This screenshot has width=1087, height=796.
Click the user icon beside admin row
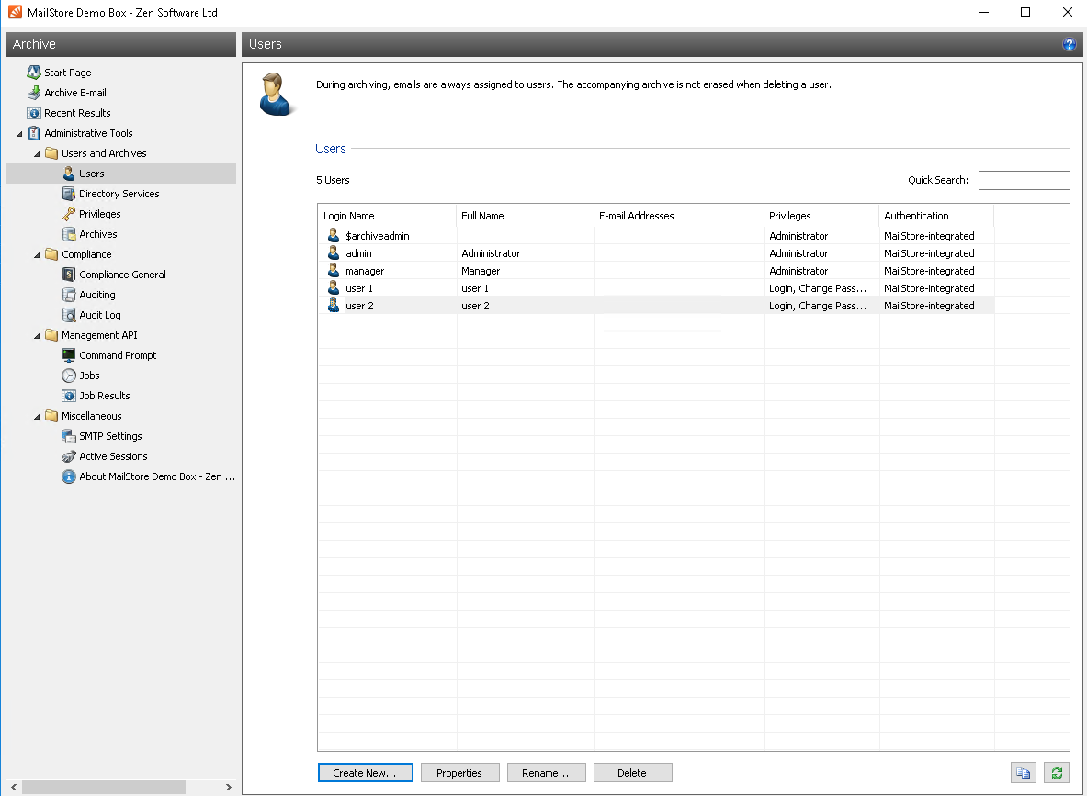coord(334,252)
